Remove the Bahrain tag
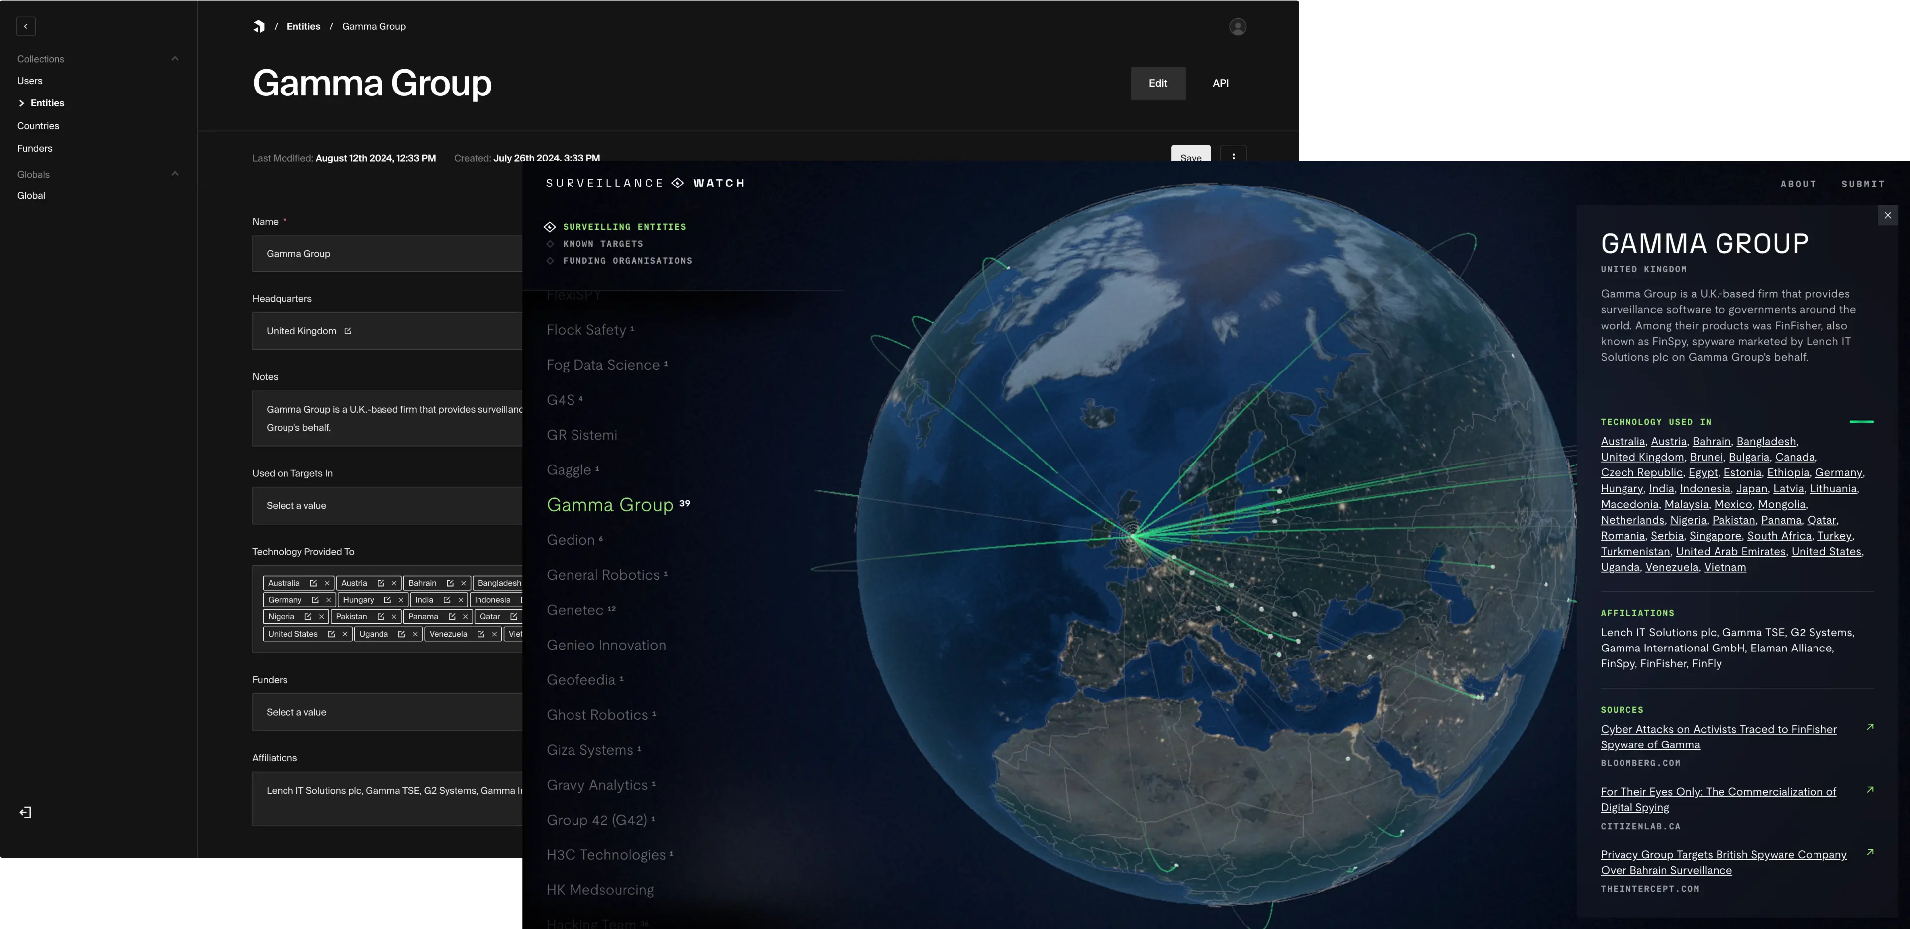 coord(464,583)
